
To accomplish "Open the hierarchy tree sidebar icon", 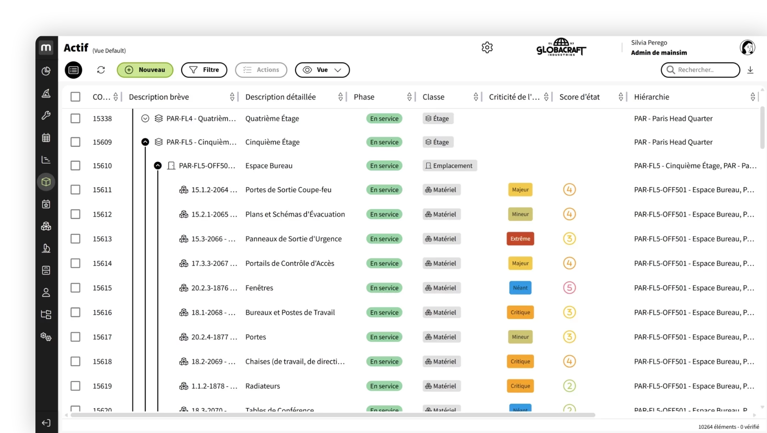I will pyautogui.click(x=46, y=314).
